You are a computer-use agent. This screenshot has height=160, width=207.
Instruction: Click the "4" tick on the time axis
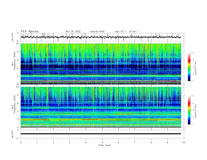point(86,142)
